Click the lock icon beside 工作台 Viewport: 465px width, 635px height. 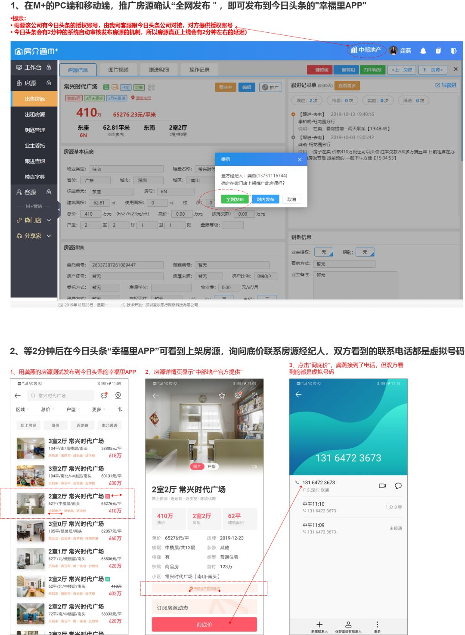click(49, 68)
